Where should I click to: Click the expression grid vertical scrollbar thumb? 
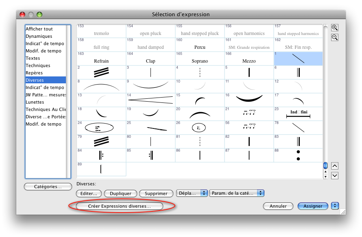[325, 165]
